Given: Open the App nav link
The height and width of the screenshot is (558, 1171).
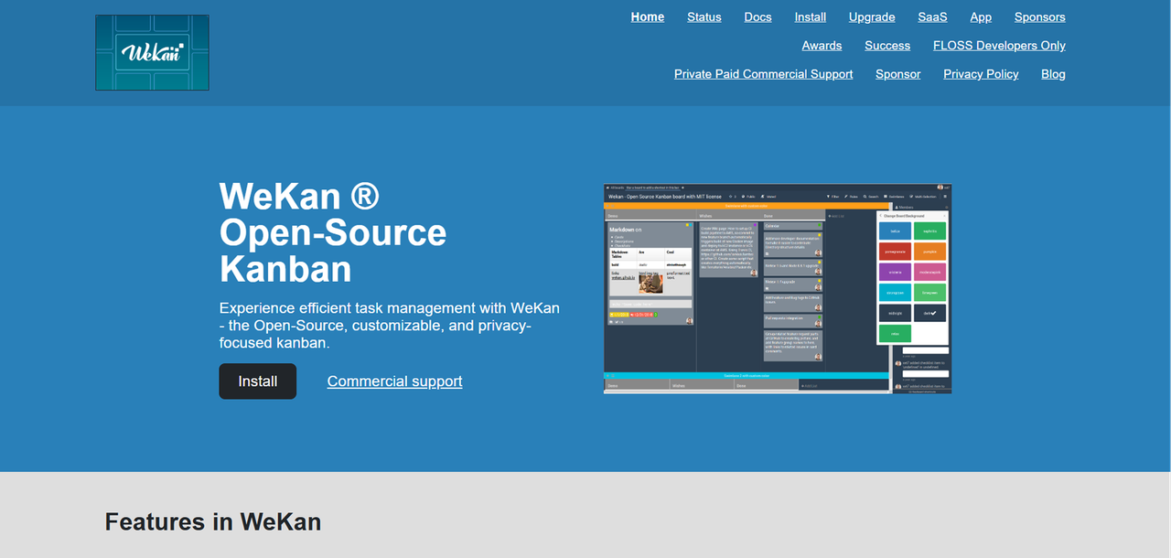Looking at the screenshot, I should [981, 16].
